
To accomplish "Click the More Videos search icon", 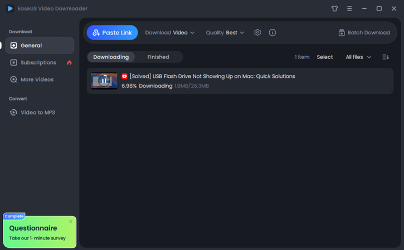I will 13,79.
